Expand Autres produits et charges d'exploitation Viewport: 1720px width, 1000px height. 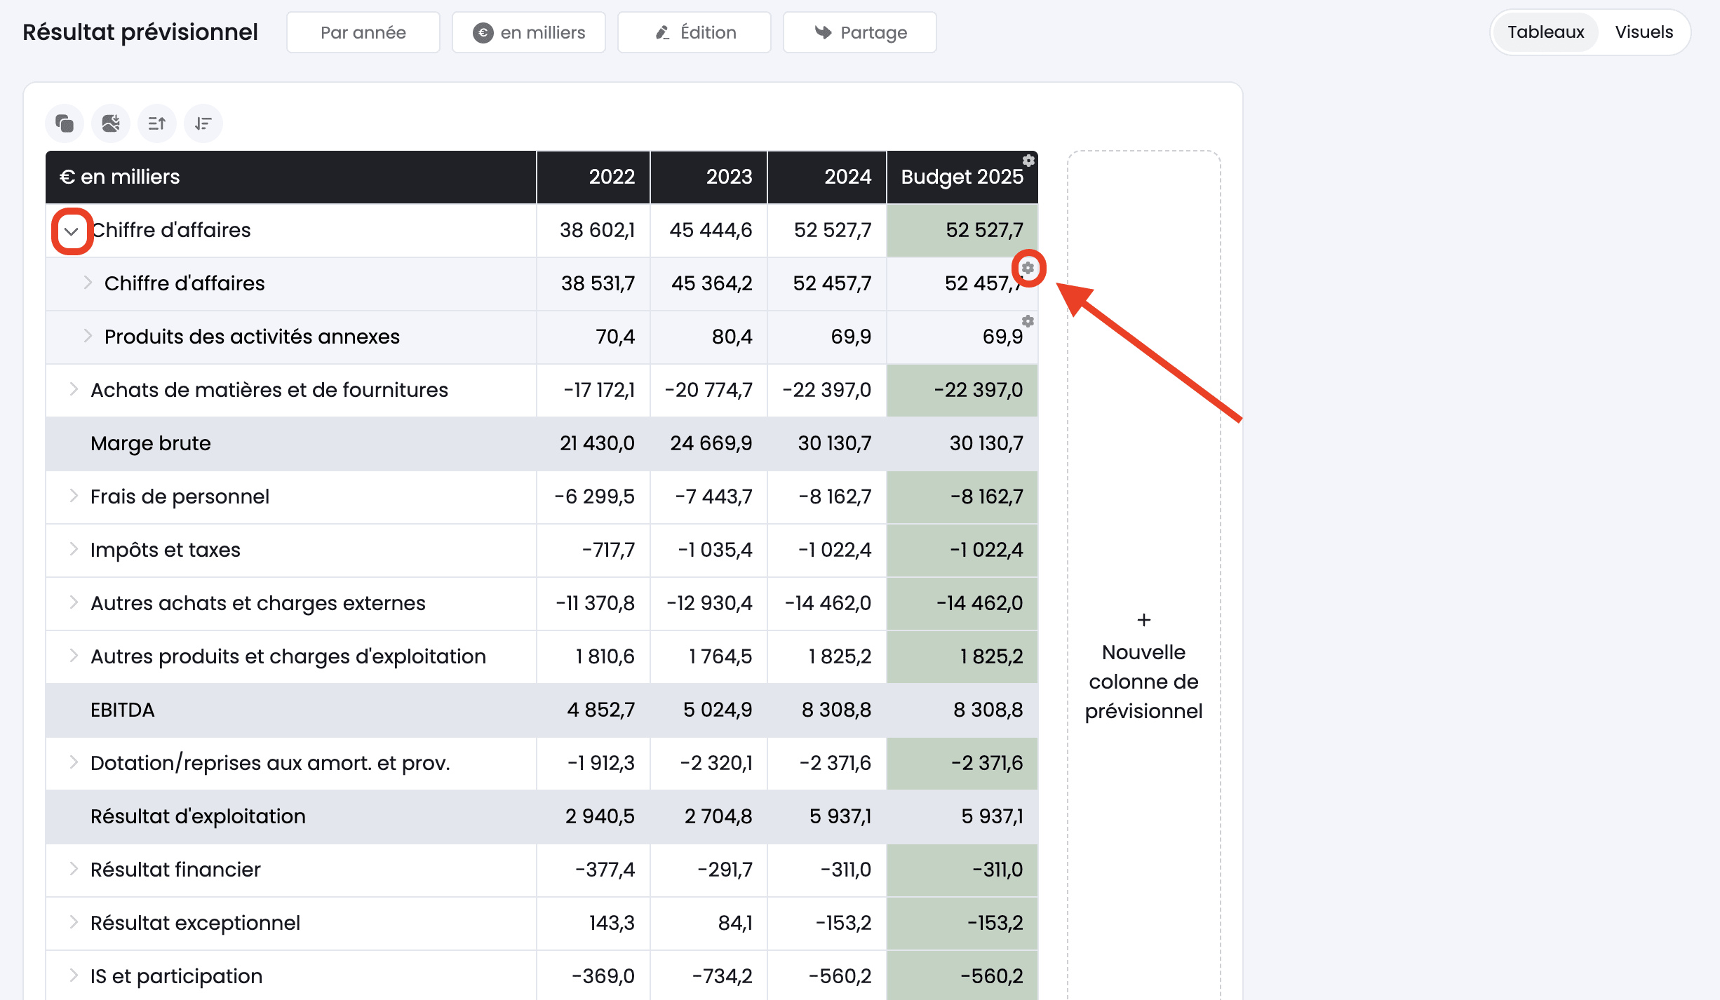tap(74, 656)
